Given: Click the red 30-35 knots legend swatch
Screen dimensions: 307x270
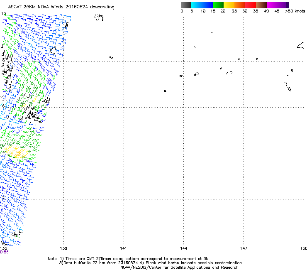Looking at the screenshot, I should (x=251, y=5).
